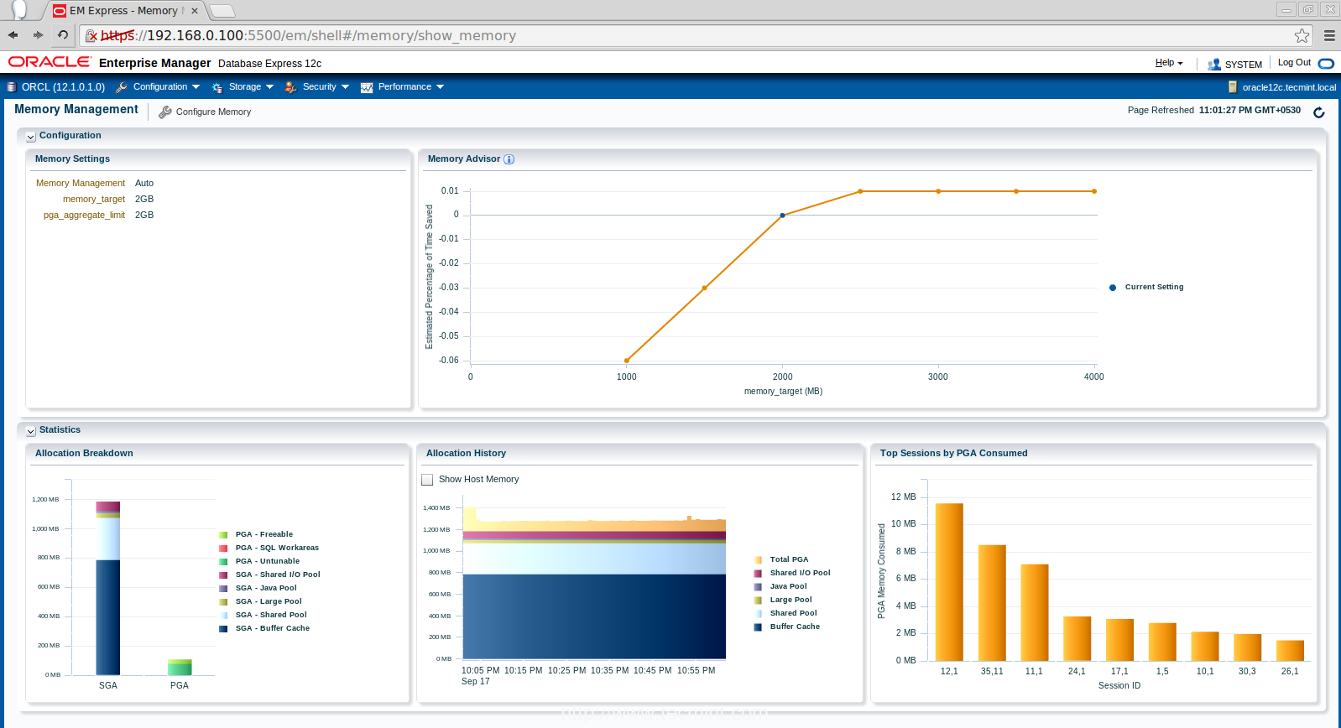Click the browser reload button
Image resolution: width=1341 pixels, height=728 pixels.
pos(62,35)
